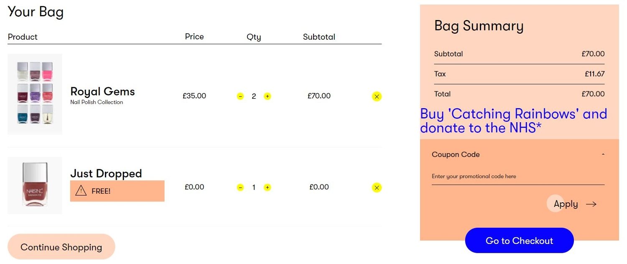This screenshot has width=627, height=264.
Task: Open the Just Dropped nail polish thumbnail
Action: pos(35,186)
